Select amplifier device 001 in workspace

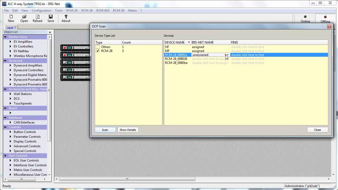[75, 48]
